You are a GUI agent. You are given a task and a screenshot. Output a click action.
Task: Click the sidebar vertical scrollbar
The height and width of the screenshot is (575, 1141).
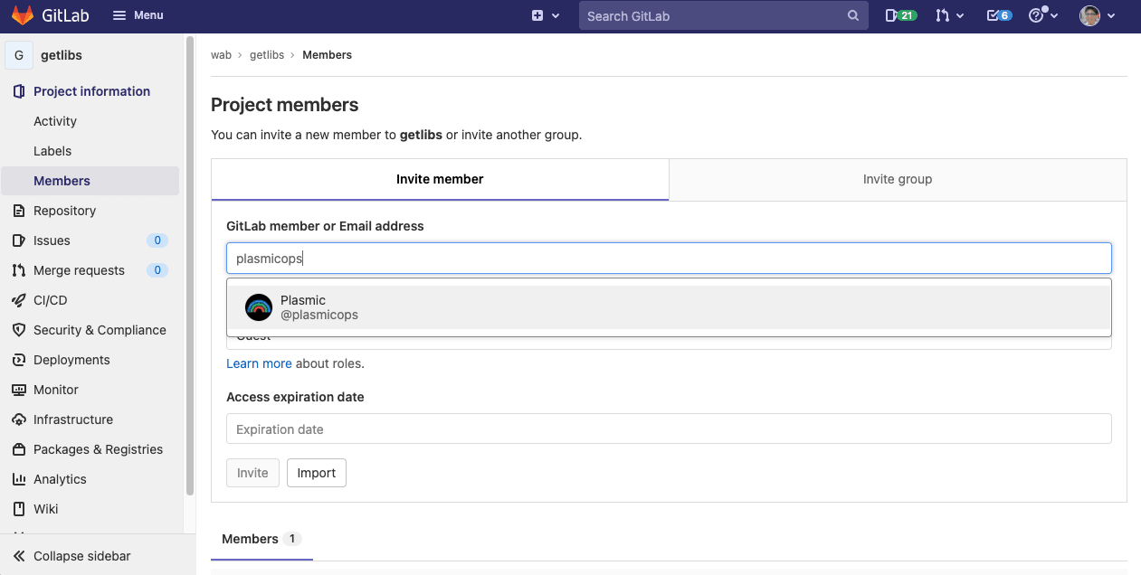point(190,267)
